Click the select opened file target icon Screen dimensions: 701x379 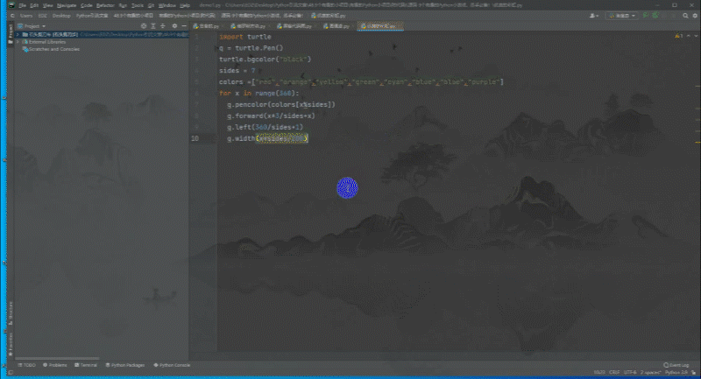[144, 26]
